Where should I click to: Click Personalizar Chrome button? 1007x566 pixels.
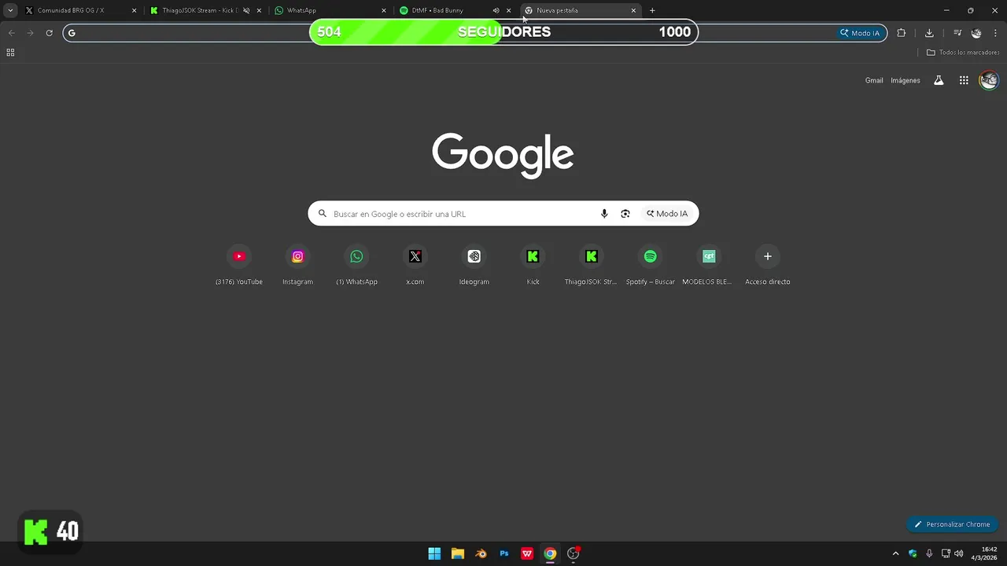pos(952,524)
